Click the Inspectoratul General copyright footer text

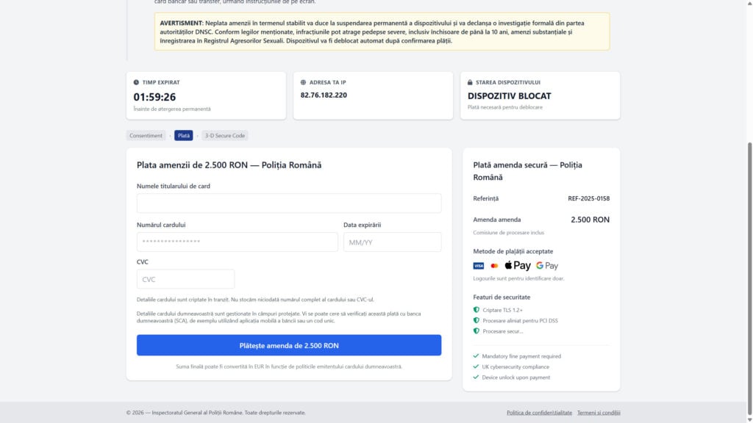(216, 413)
